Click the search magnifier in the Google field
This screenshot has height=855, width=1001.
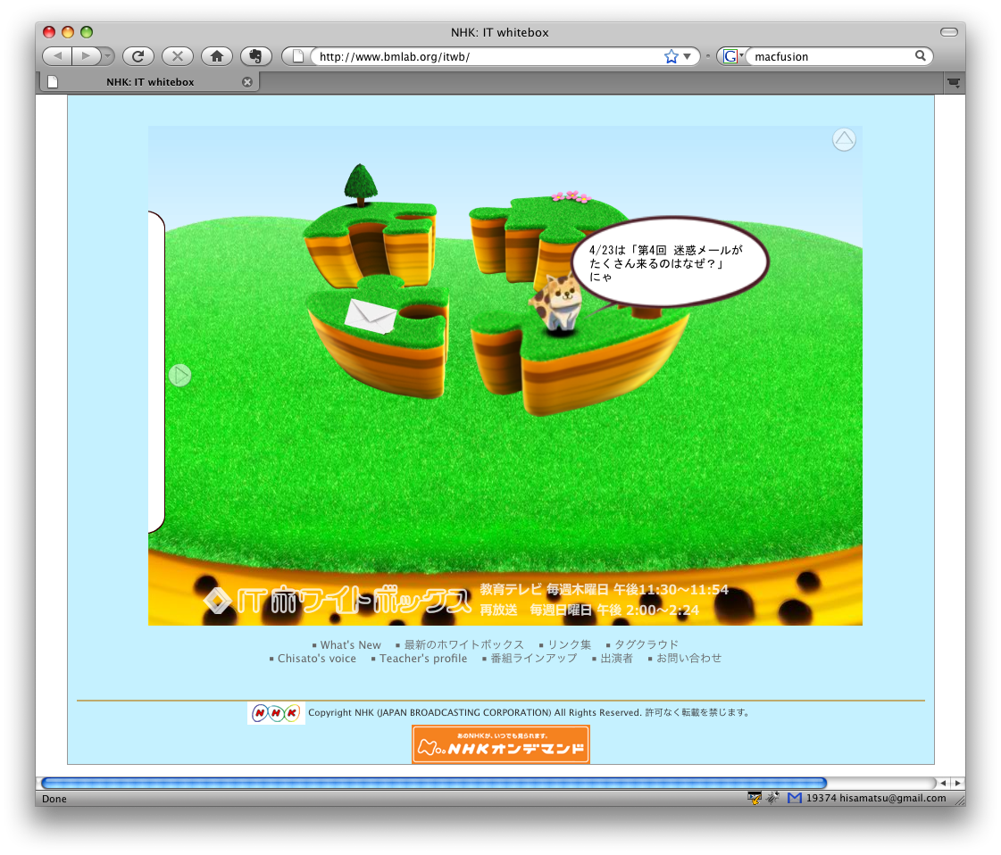click(921, 55)
